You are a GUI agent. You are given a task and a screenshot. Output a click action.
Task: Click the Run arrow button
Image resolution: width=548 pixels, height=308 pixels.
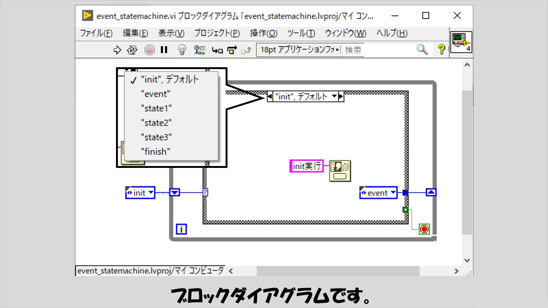(118, 50)
